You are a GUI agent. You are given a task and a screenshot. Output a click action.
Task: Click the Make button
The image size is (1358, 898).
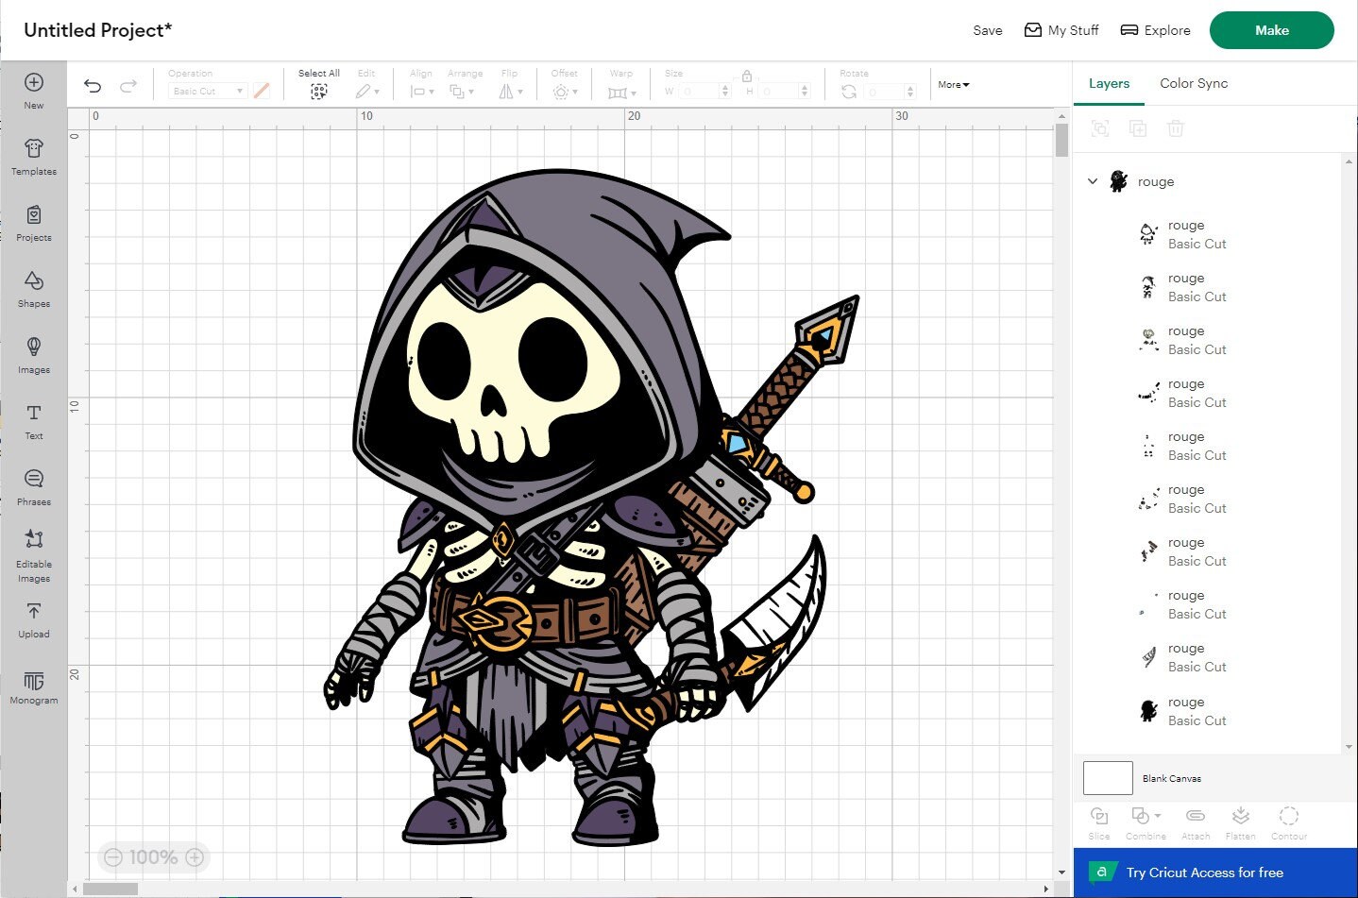tap(1271, 29)
